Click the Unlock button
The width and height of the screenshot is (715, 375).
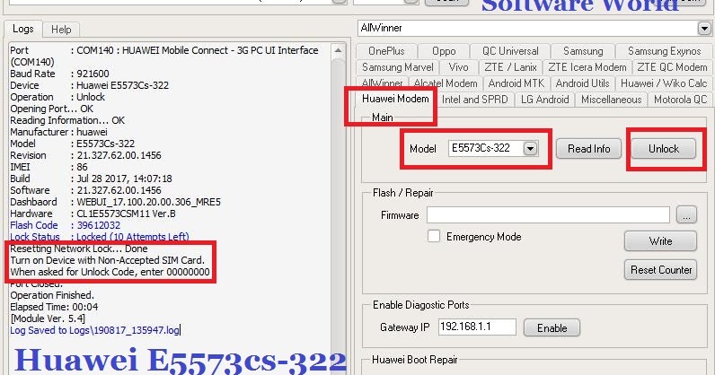coord(664,149)
